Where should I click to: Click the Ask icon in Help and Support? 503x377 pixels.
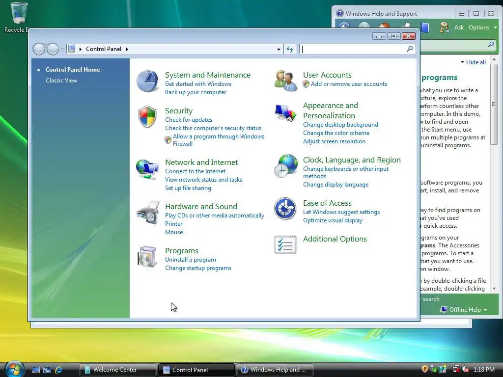point(444,27)
